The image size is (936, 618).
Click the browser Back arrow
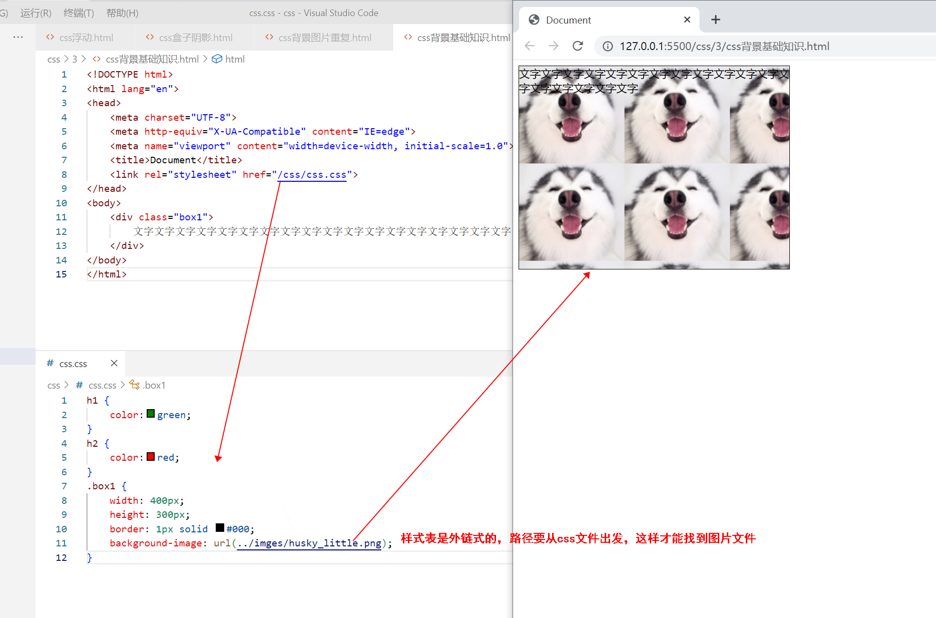click(x=530, y=46)
